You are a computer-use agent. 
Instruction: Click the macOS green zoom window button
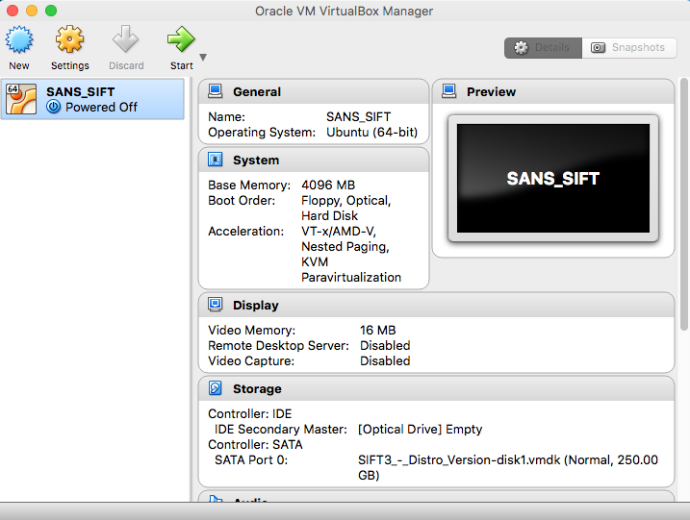pos(51,11)
